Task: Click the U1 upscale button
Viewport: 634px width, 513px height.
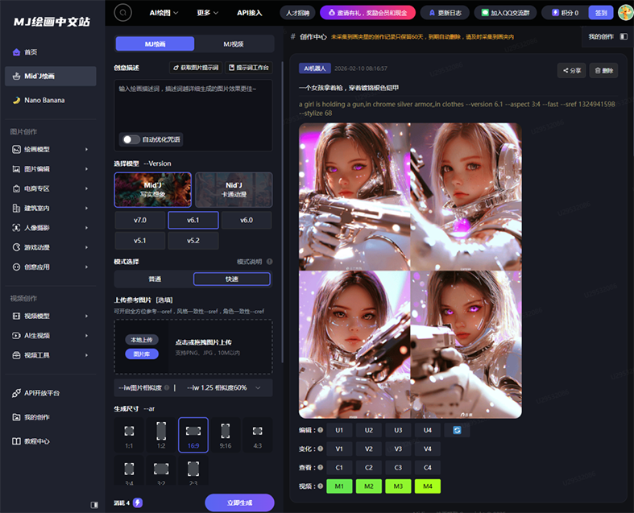Action: point(338,430)
